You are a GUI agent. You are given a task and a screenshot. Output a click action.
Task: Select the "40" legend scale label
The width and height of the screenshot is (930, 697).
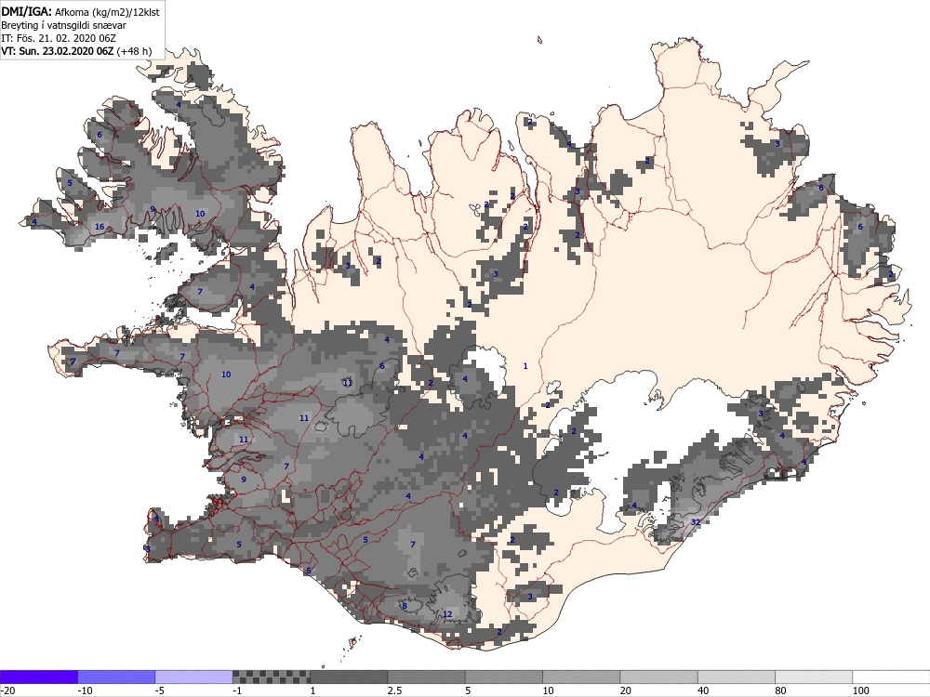(x=704, y=690)
